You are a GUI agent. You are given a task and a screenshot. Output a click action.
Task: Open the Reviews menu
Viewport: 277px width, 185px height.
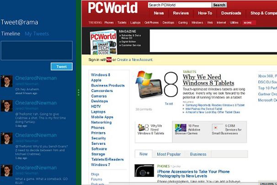click(x=181, y=13)
